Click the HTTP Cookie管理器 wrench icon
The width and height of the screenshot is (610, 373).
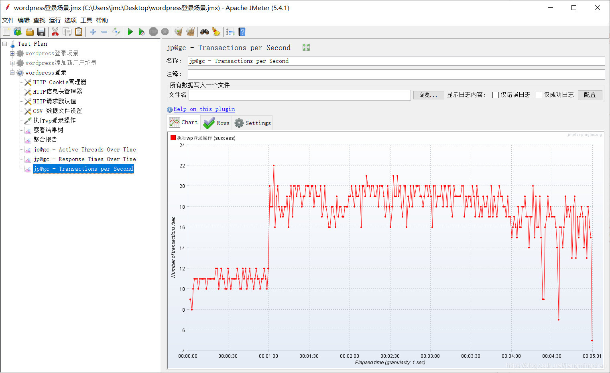click(x=28, y=82)
